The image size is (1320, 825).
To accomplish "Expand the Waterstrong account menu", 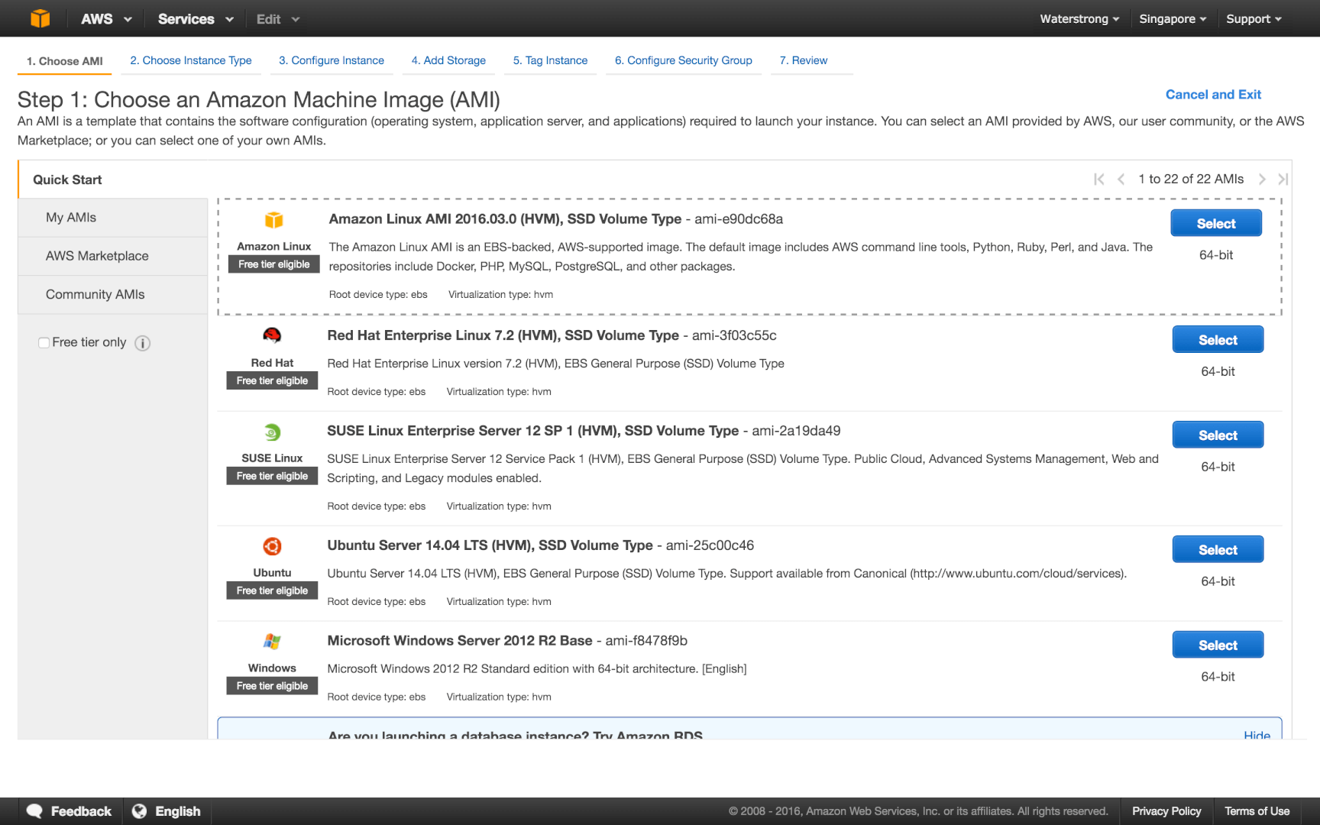I will [1079, 19].
